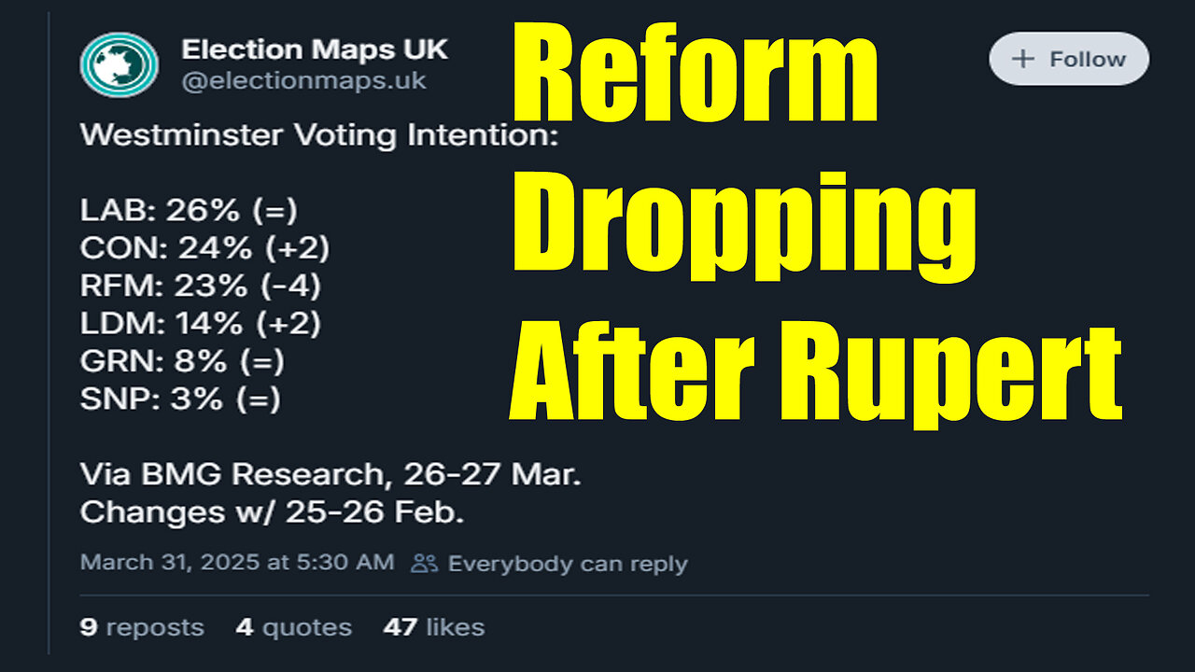Click the LAB: 26% line
The height and width of the screenshot is (672, 1195).
click(189, 211)
